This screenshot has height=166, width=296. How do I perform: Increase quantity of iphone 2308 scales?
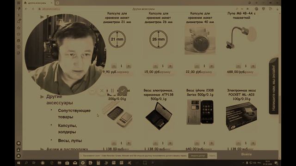[211, 143]
